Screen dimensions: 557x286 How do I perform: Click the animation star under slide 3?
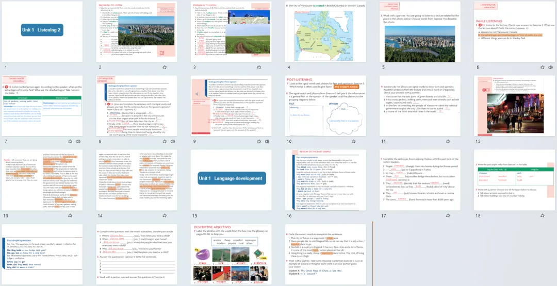click(x=259, y=67)
